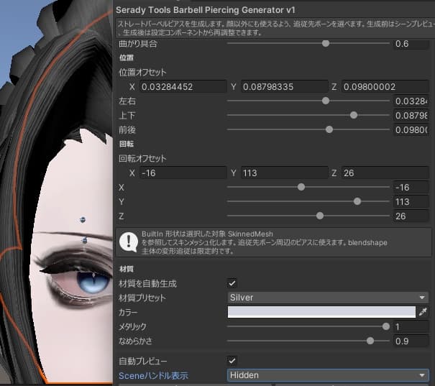Click the 上下 slider handle

pos(354,115)
